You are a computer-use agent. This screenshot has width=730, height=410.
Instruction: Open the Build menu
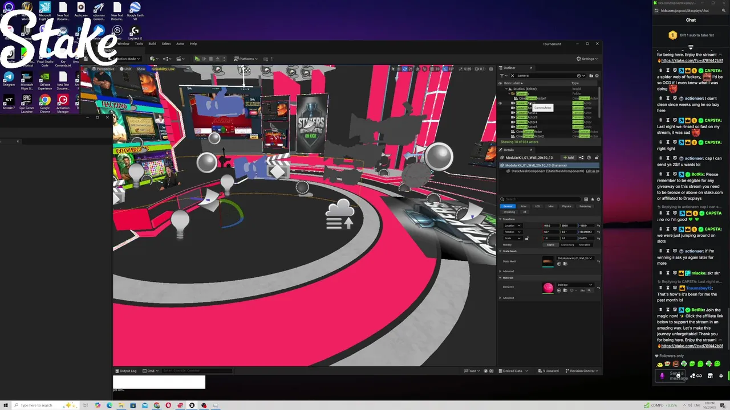pyautogui.click(x=152, y=43)
